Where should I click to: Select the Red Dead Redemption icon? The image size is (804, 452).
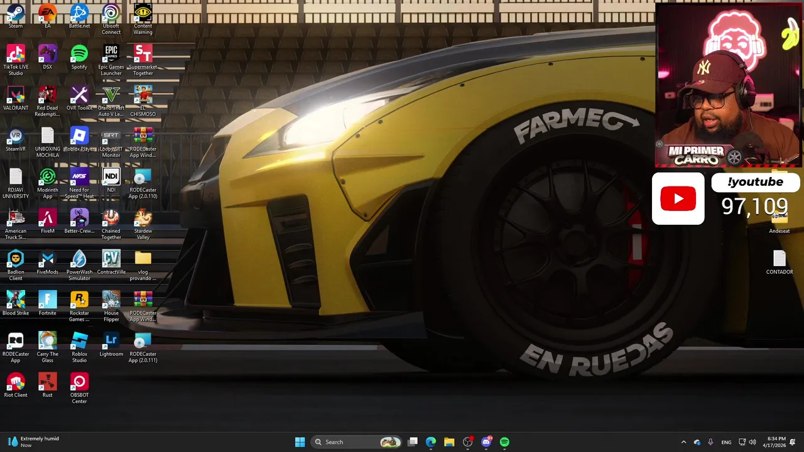(x=47, y=101)
